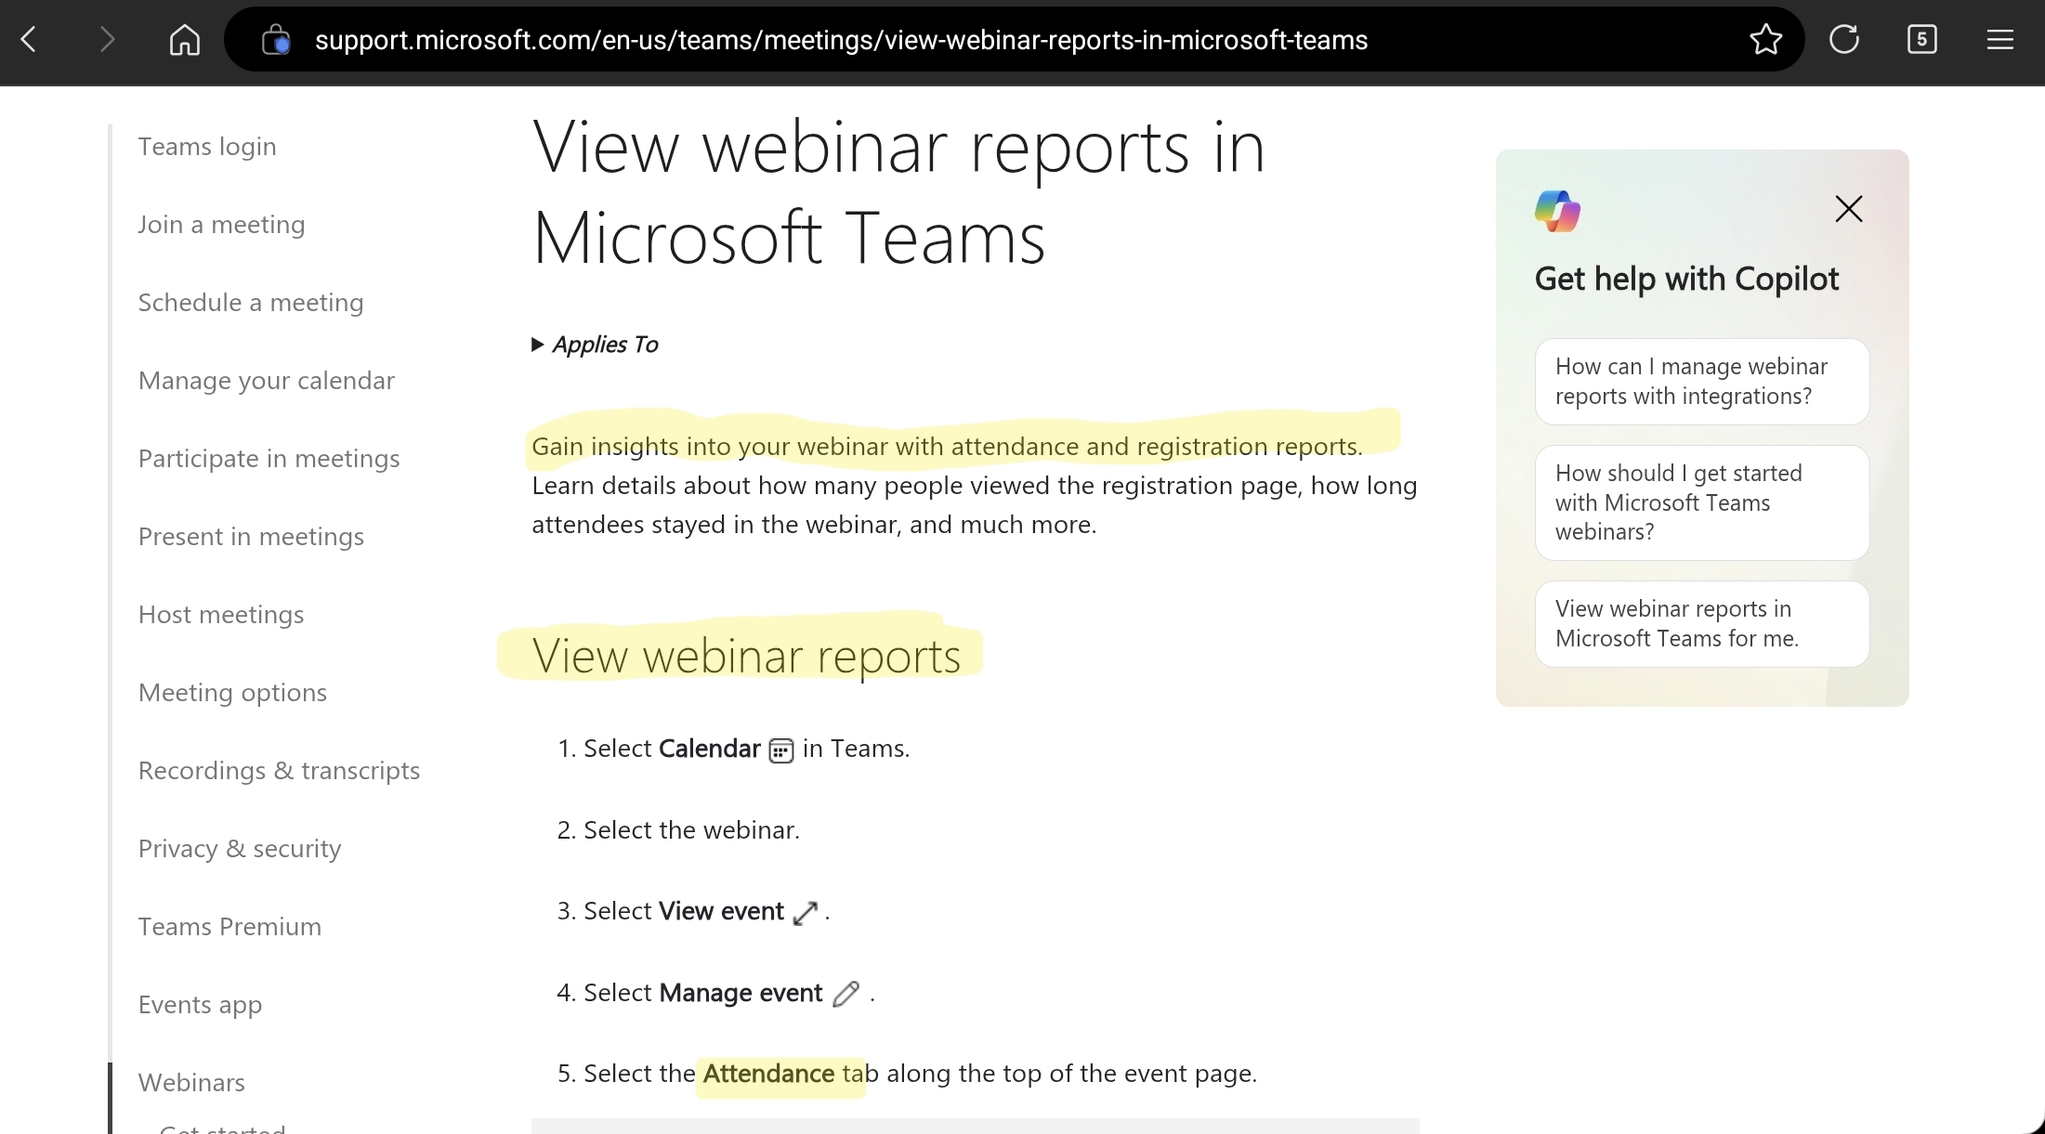This screenshot has width=2045, height=1134.
Task: Bookmark this page with the star icon
Action: click(1765, 40)
